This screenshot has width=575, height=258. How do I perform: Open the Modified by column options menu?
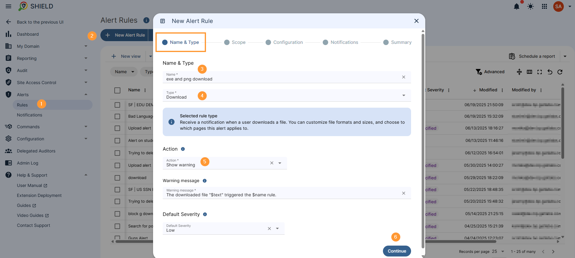(x=541, y=90)
